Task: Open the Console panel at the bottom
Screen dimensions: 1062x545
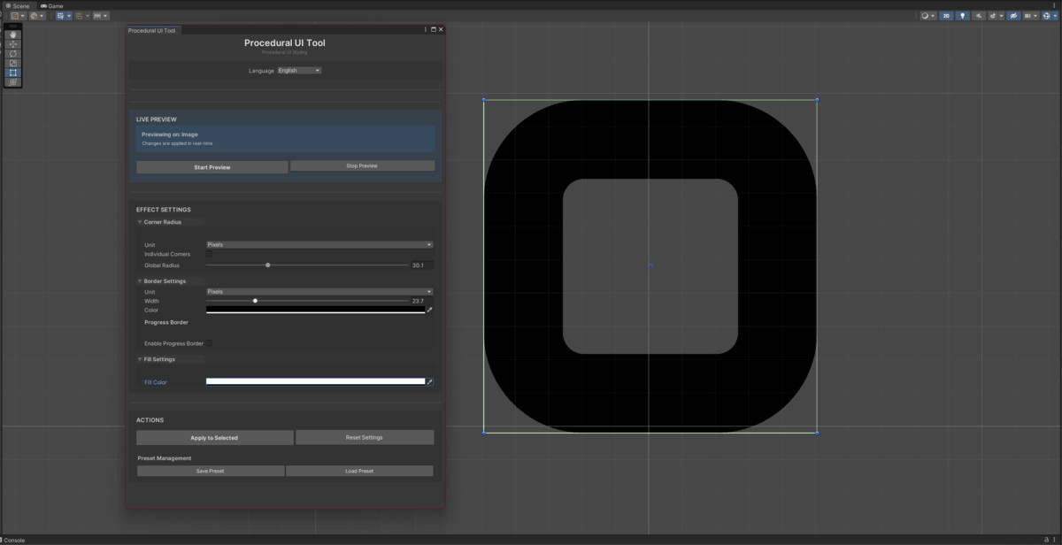Action: tap(16, 540)
